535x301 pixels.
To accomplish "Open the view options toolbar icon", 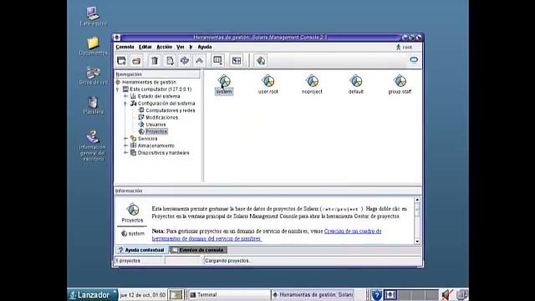I will [x=217, y=61].
